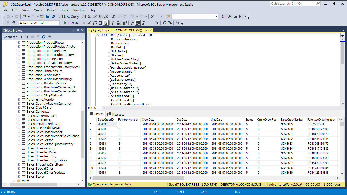
Task: Click Find in Files icon
Action: [168, 17]
